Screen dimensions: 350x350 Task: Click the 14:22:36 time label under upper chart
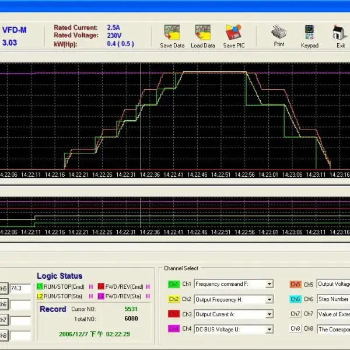point(150,175)
